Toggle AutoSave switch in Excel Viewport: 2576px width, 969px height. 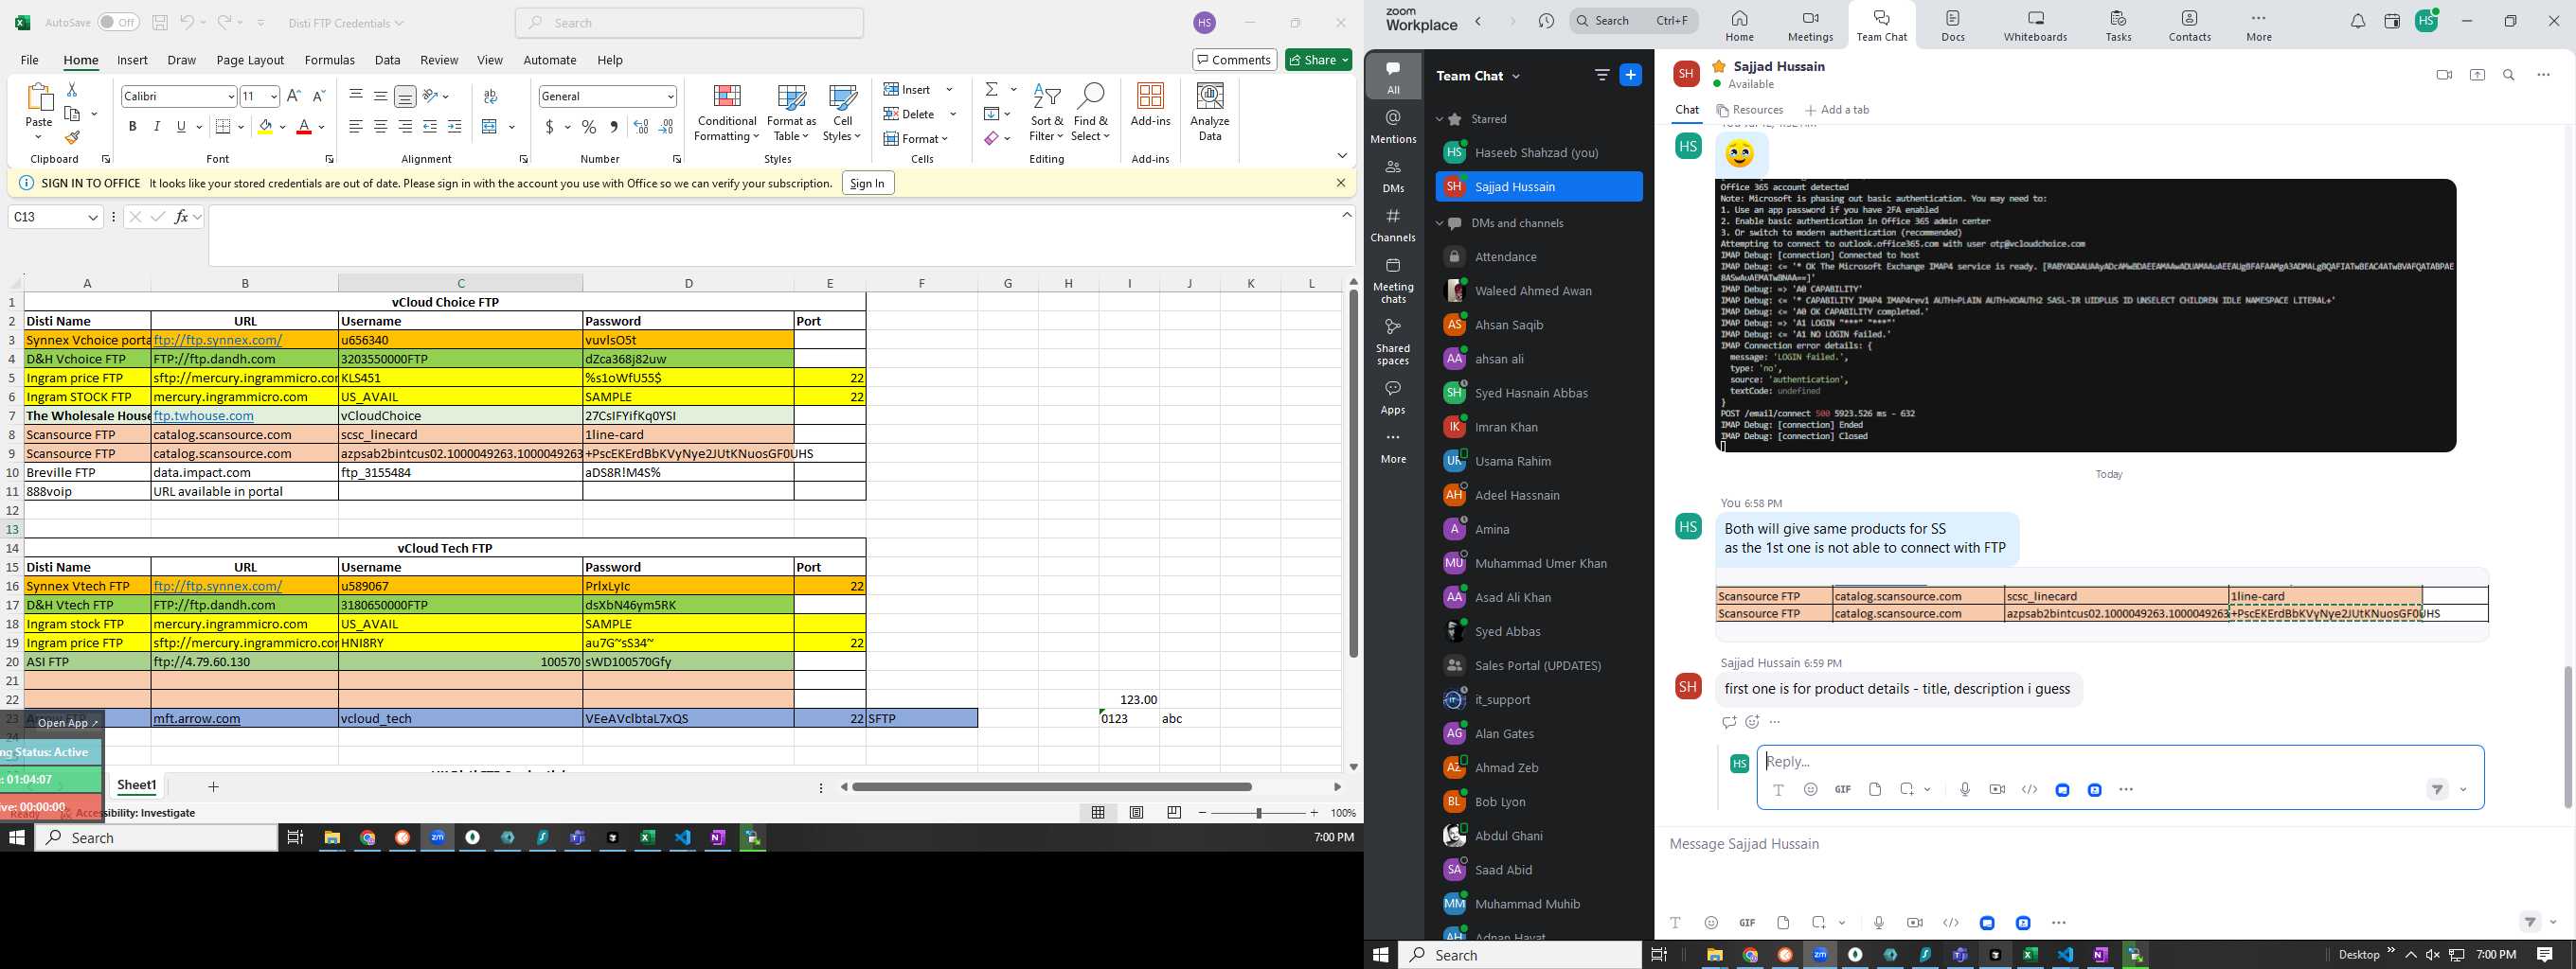point(118,22)
